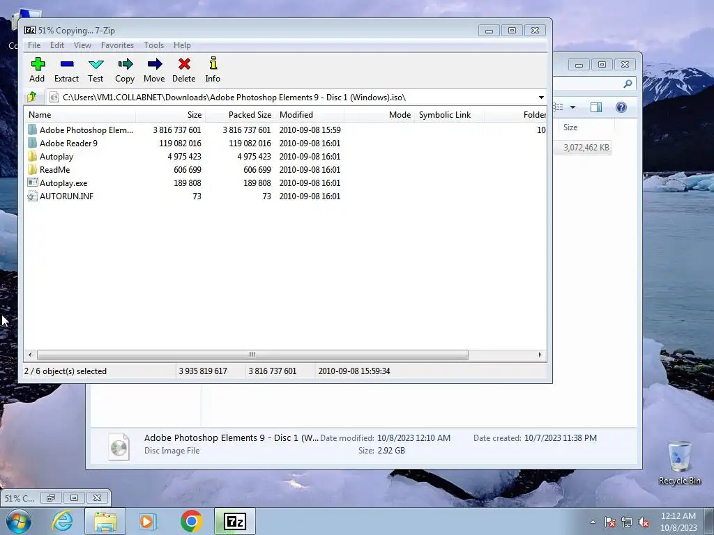Open the Favorites menu
Image resolution: width=714 pixels, height=535 pixels.
click(117, 45)
